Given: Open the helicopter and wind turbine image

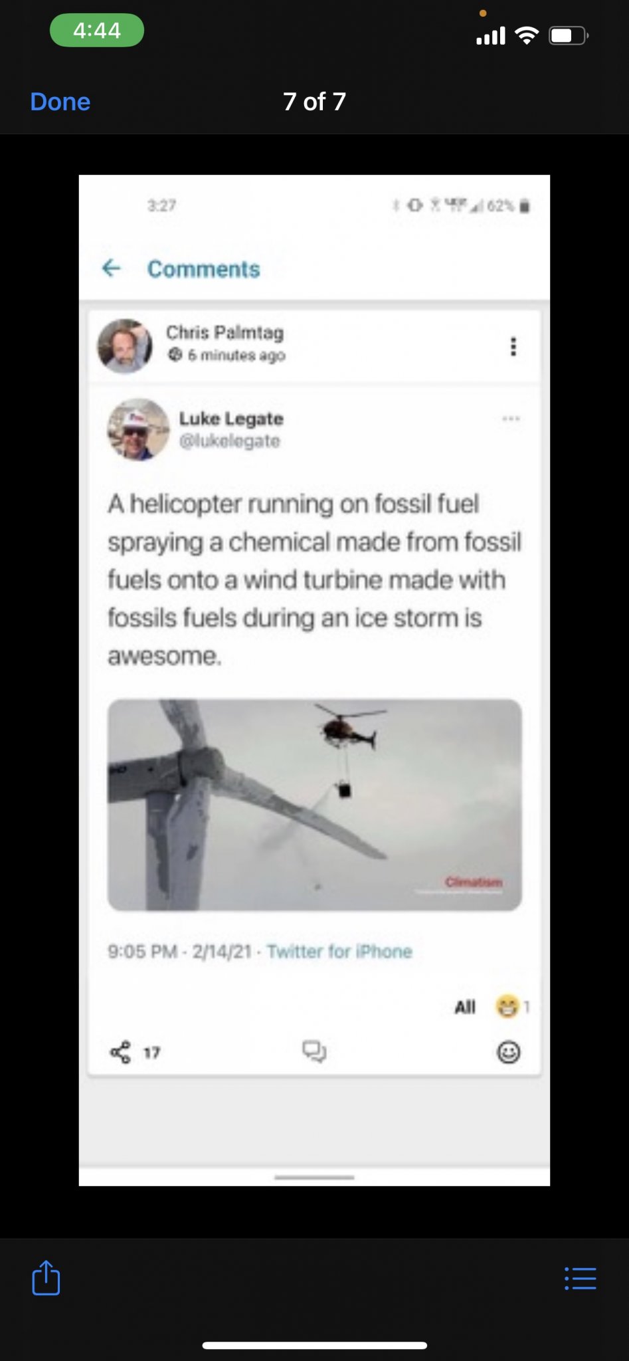Looking at the screenshot, I should [315, 804].
